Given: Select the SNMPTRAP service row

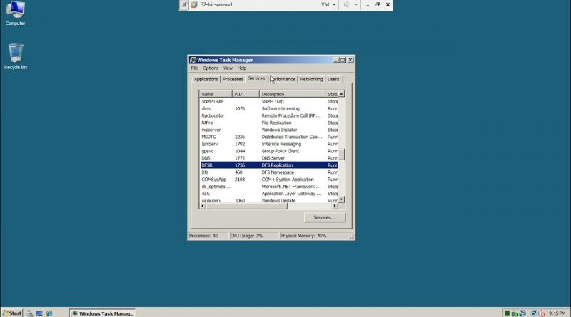Looking at the screenshot, I should click(x=269, y=101).
